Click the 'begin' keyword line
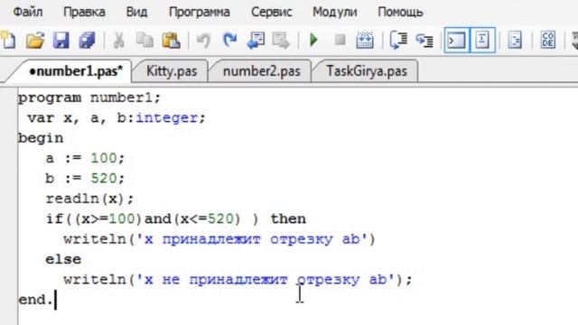The image size is (578, 325). [x=41, y=138]
